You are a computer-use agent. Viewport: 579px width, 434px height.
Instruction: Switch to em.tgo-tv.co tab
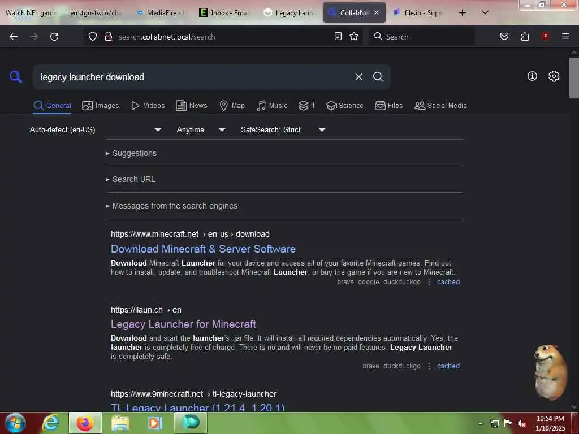tap(95, 13)
